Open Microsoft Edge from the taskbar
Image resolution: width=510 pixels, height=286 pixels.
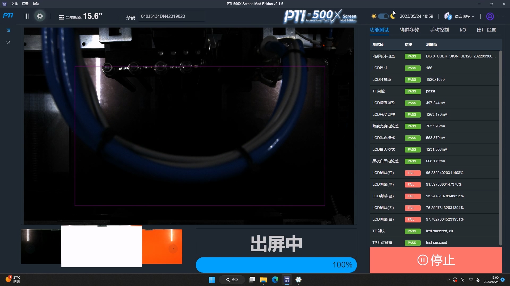(x=275, y=280)
